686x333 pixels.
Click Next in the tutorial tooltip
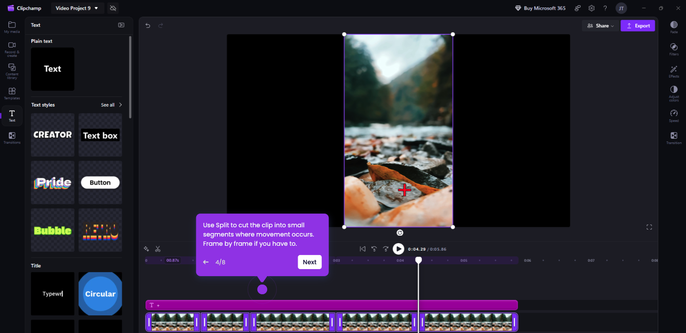(x=309, y=262)
